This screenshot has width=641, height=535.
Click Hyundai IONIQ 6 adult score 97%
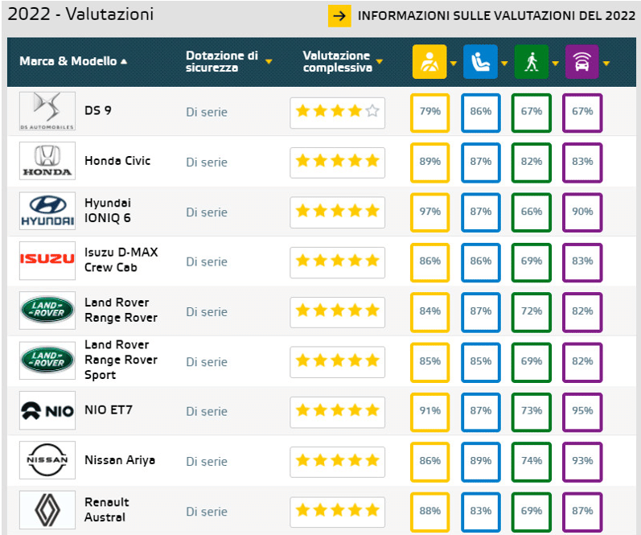pos(430,212)
